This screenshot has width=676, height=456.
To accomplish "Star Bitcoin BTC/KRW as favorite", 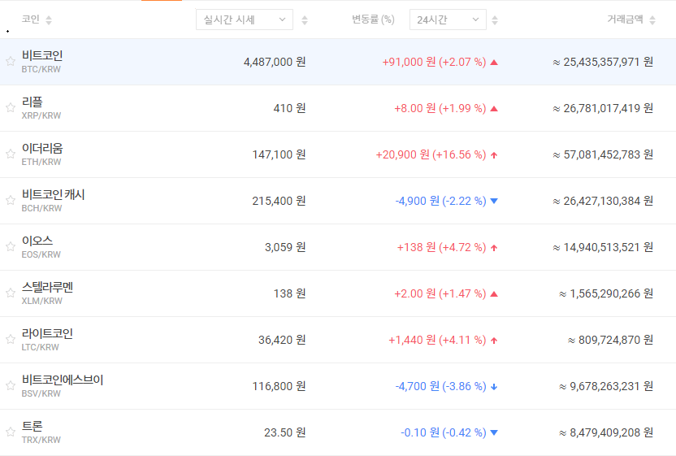I will click(11, 62).
